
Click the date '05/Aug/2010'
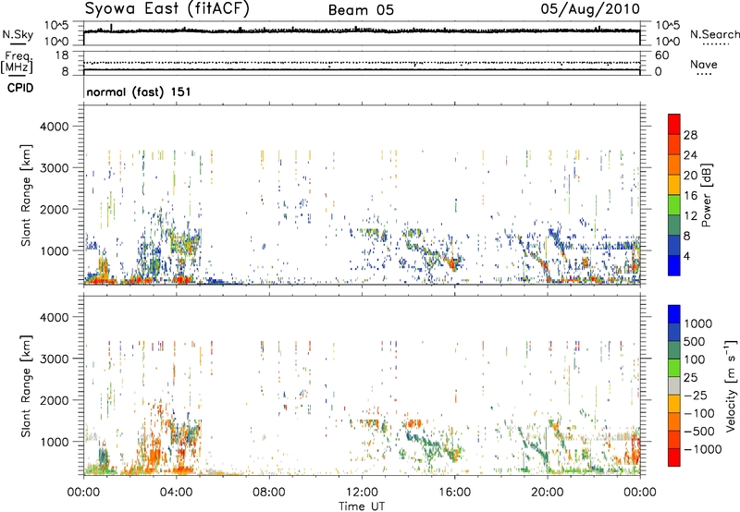pos(590,9)
